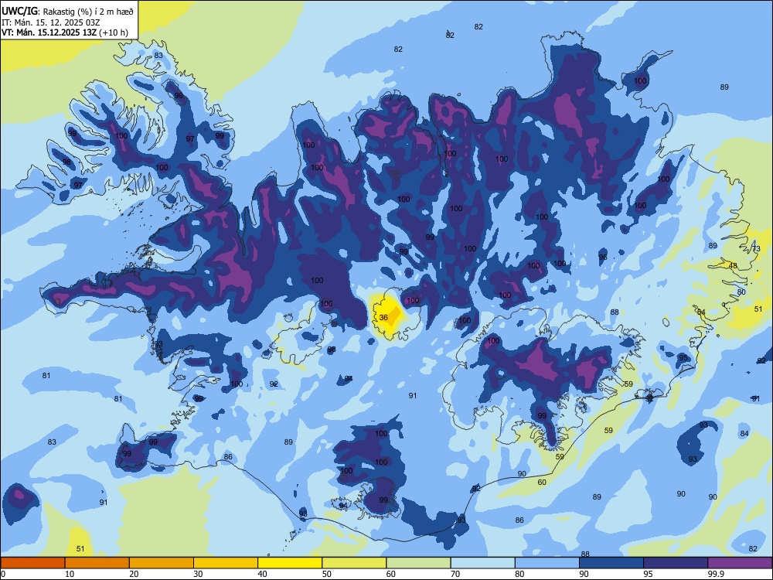Select the bright yellow 40–50 legend swatch
This screenshot has width=773, height=580.
(x=290, y=563)
